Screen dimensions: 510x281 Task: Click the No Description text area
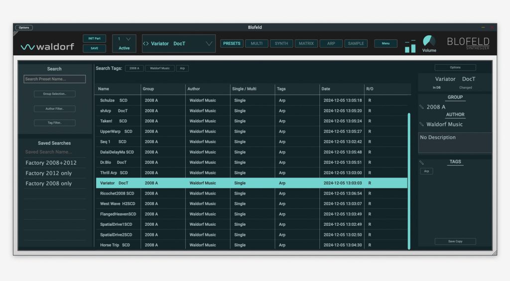pyautogui.click(x=455, y=143)
